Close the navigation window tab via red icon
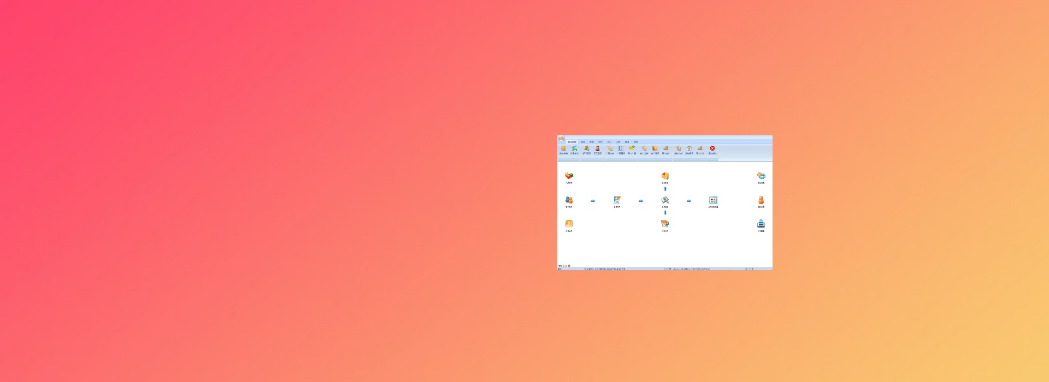 569,266
